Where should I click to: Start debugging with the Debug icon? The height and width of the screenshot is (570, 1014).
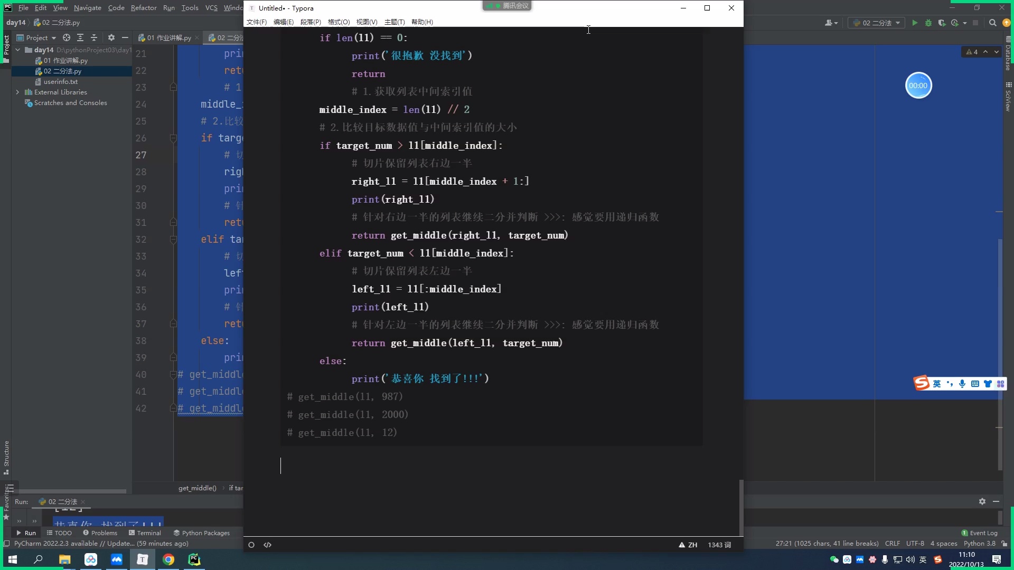[x=928, y=23]
